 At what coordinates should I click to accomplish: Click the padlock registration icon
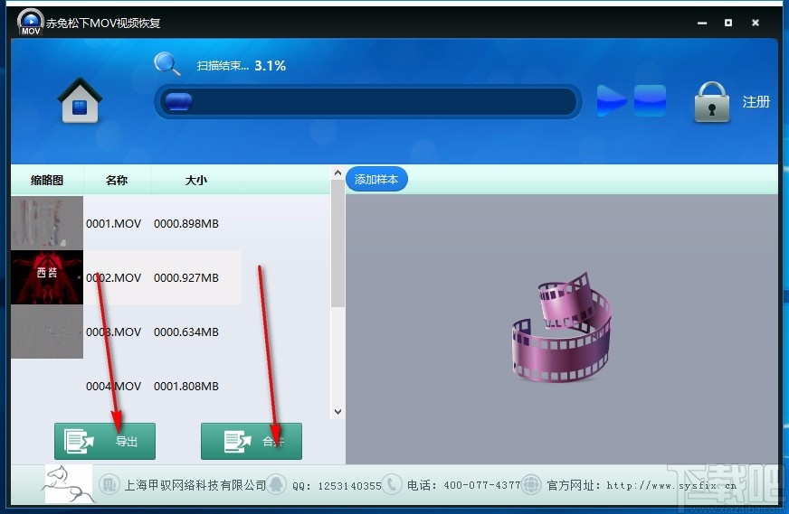(711, 102)
